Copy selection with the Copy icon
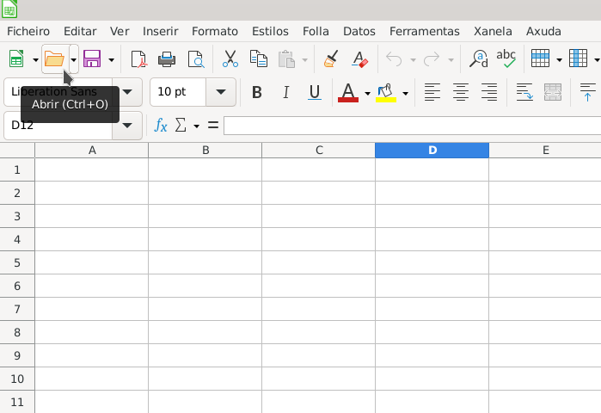 pos(259,59)
